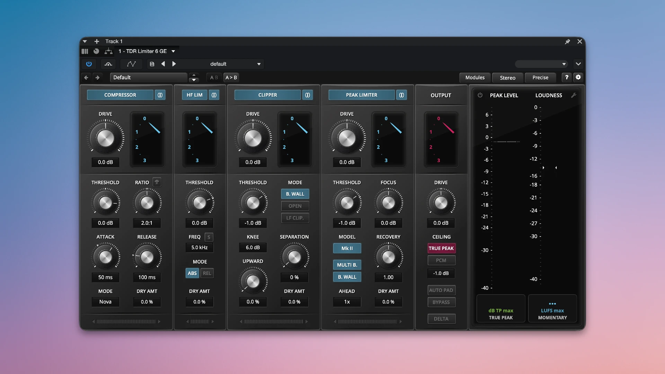Image resolution: width=665 pixels, height=374 pixels.
Task: Select the Precise quality mode
Action: (540, 78)
